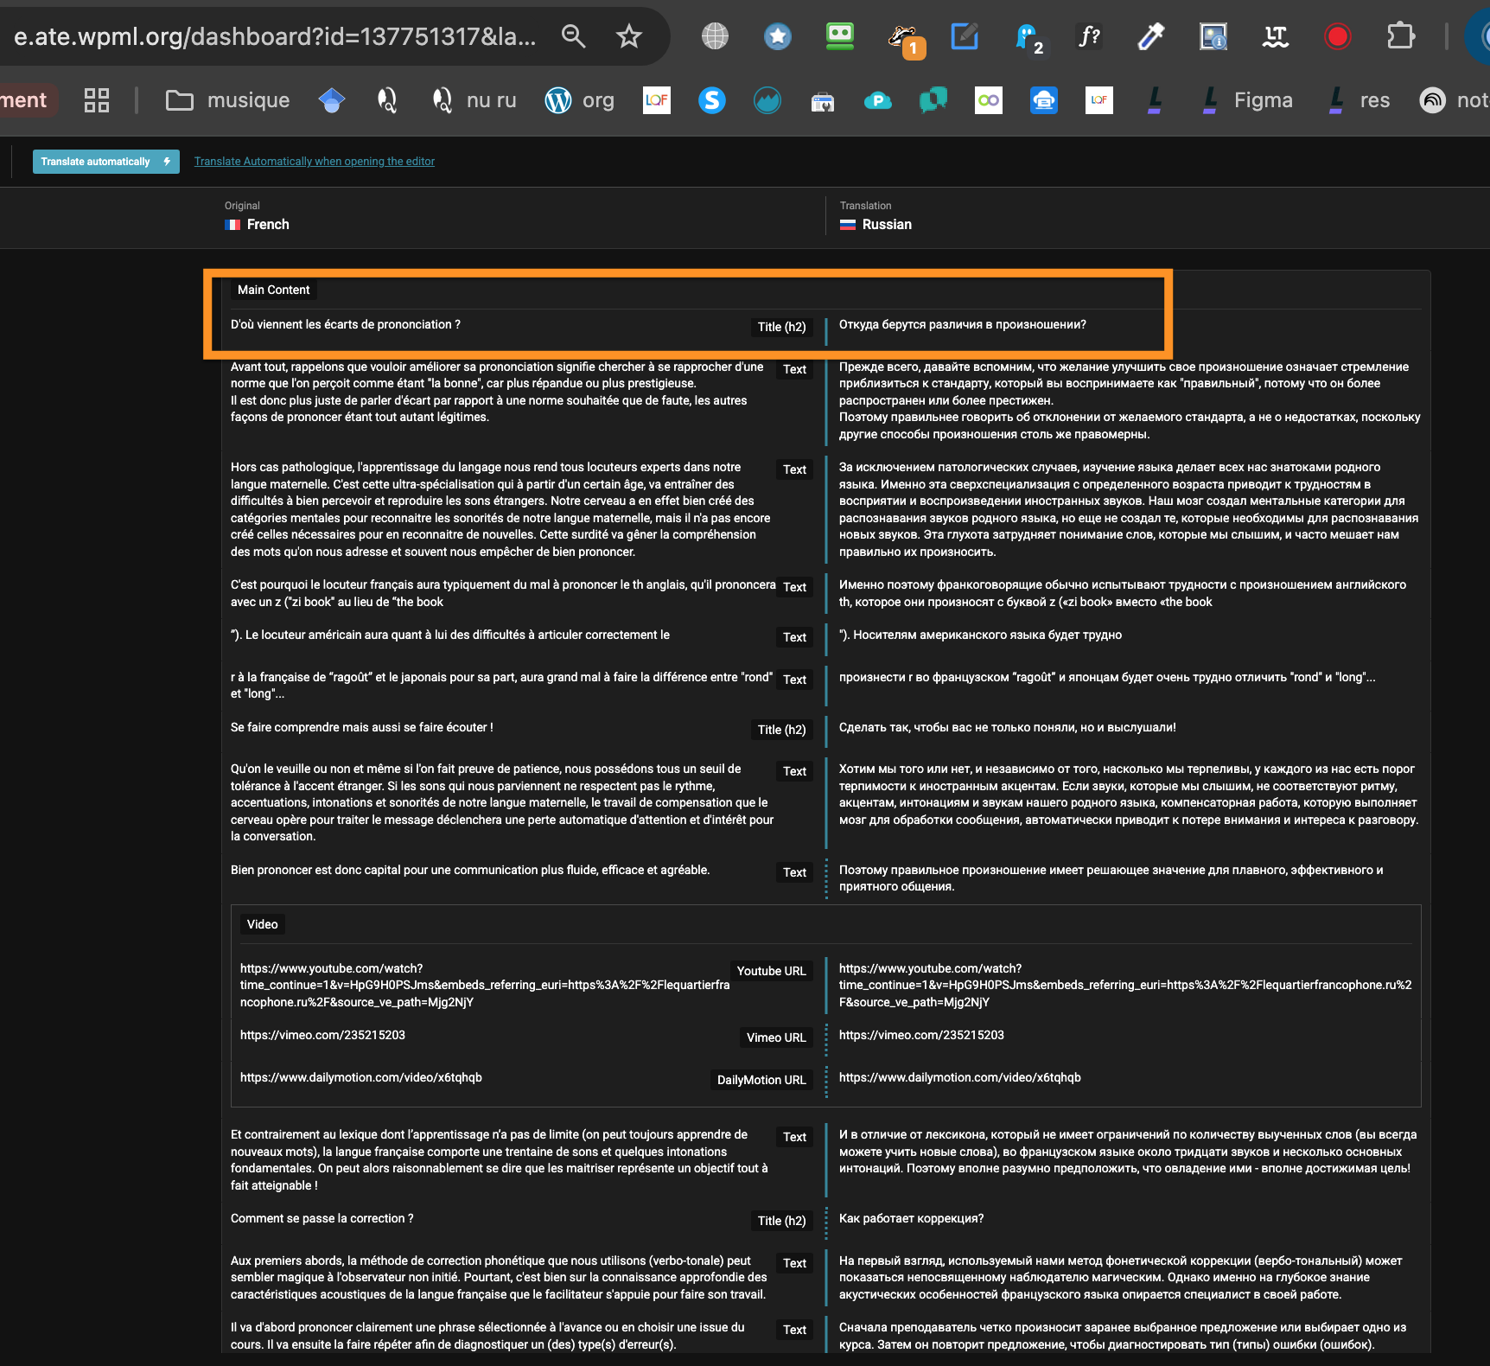Activate the eyedropper color picker extension
Screen dimensions: 1490x1366
tap(1151, 36)
